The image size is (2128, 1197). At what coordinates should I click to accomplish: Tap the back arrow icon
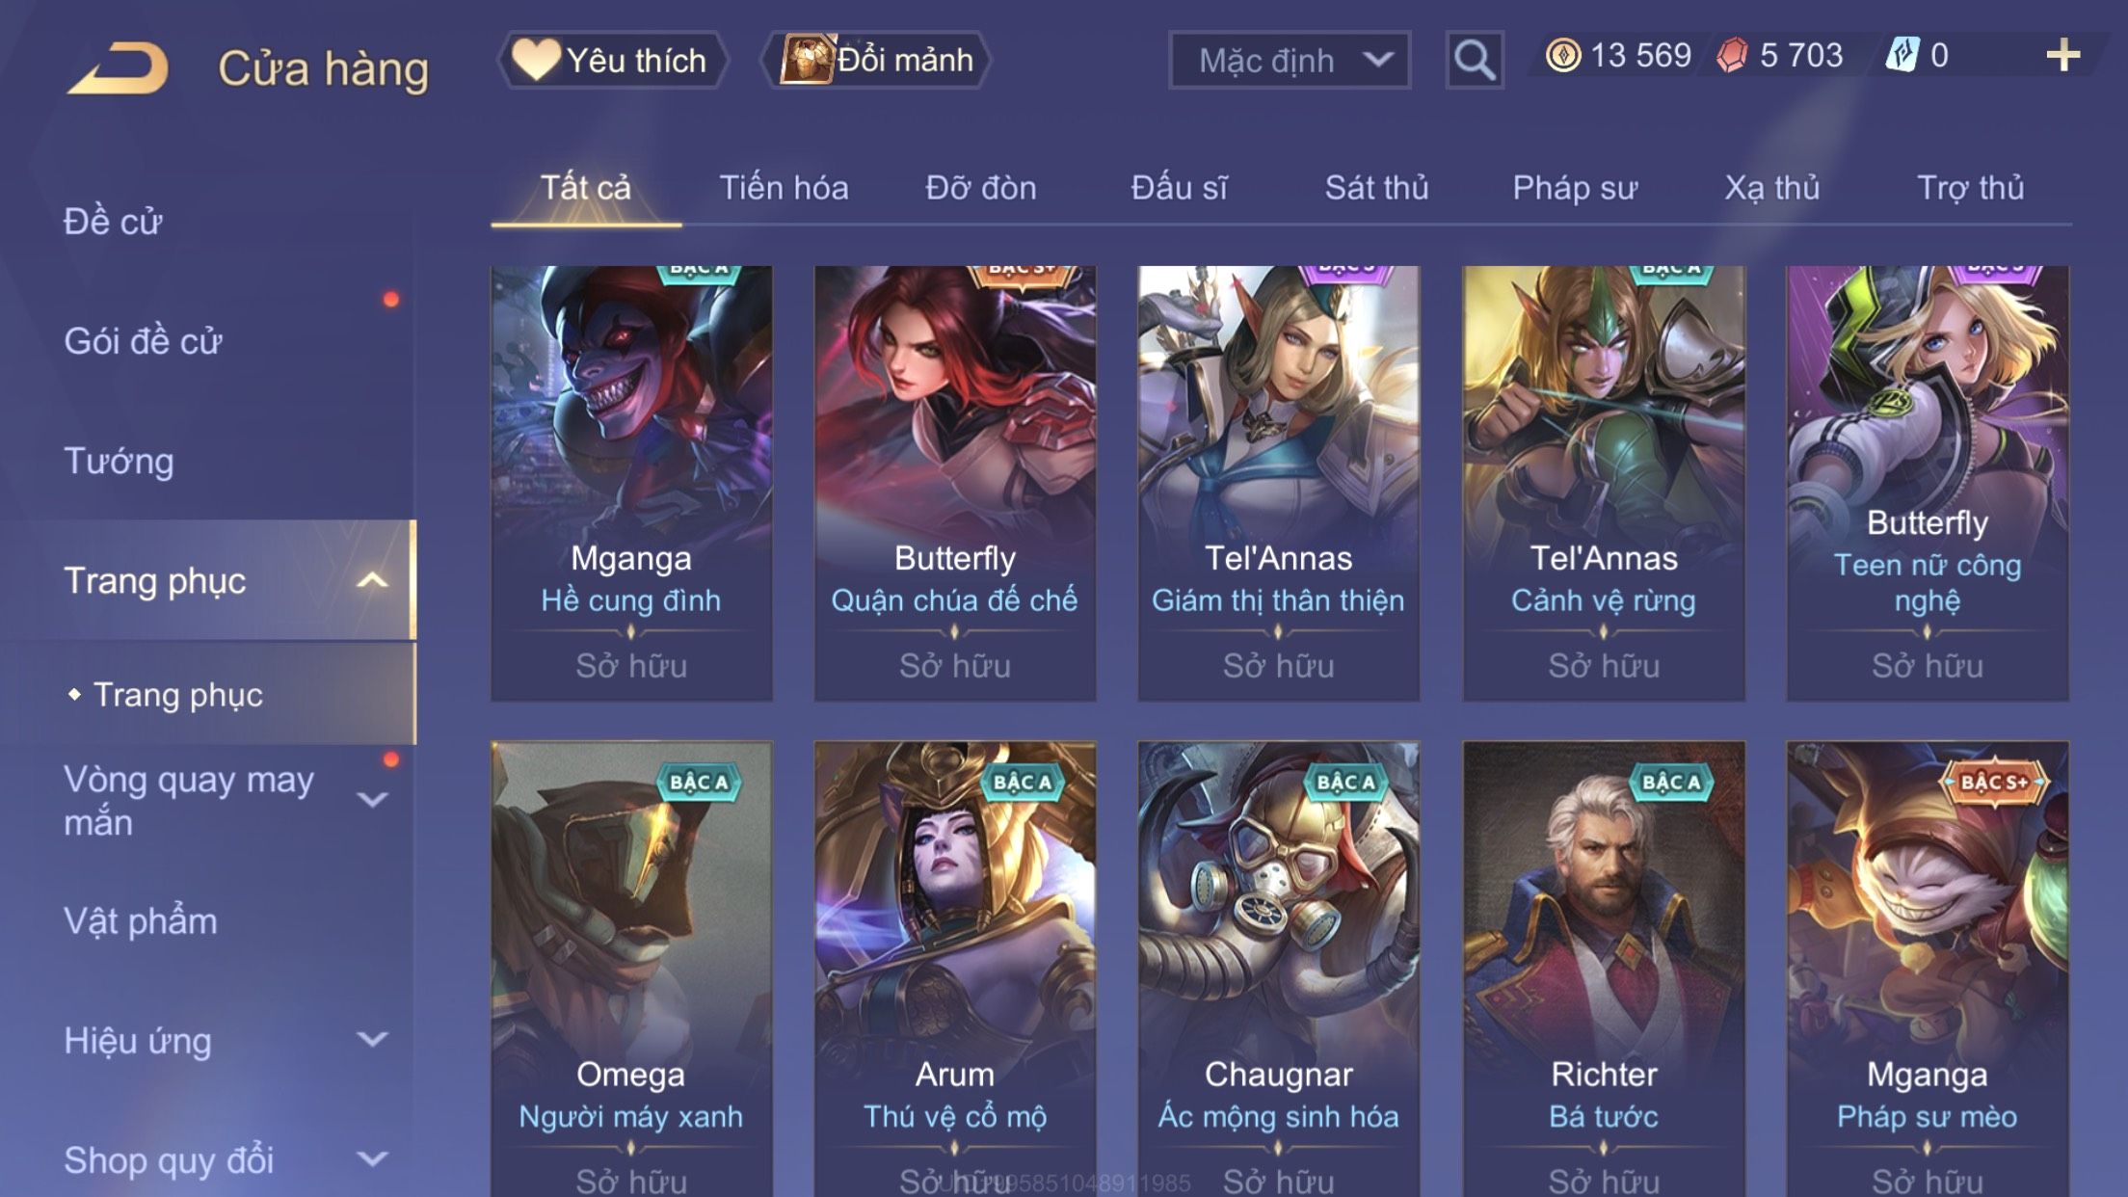point(118,67)
